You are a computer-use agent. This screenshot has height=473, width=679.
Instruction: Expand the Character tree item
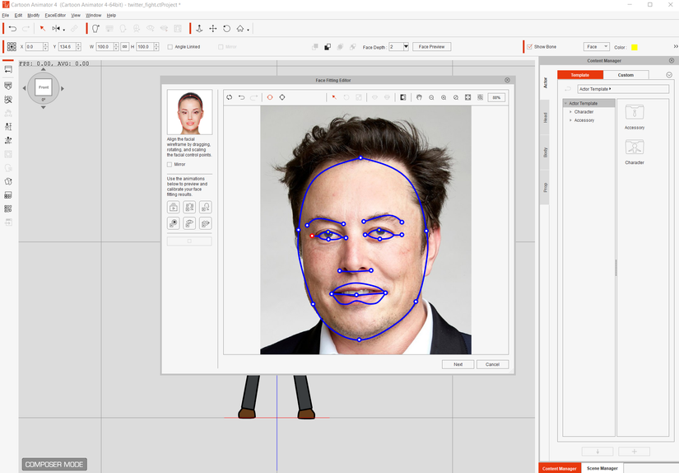click(x=570, y=112)
